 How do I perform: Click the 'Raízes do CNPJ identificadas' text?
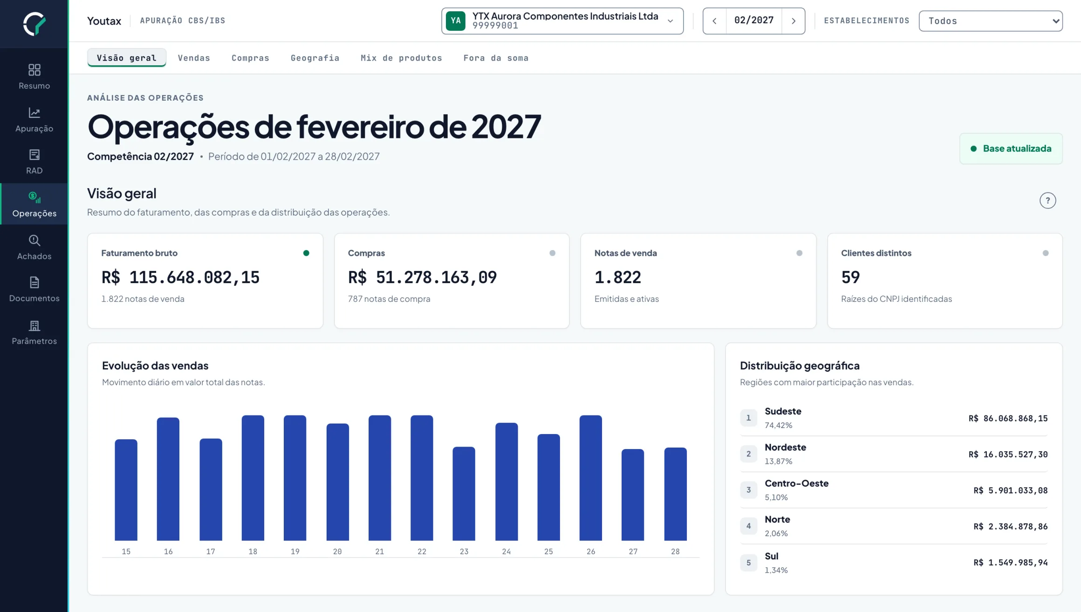(x=896, y=299)
